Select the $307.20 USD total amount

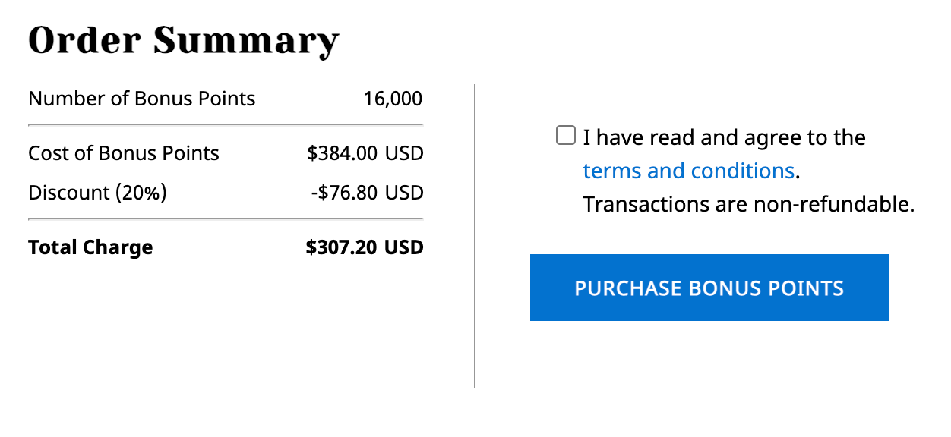(363, 247)
